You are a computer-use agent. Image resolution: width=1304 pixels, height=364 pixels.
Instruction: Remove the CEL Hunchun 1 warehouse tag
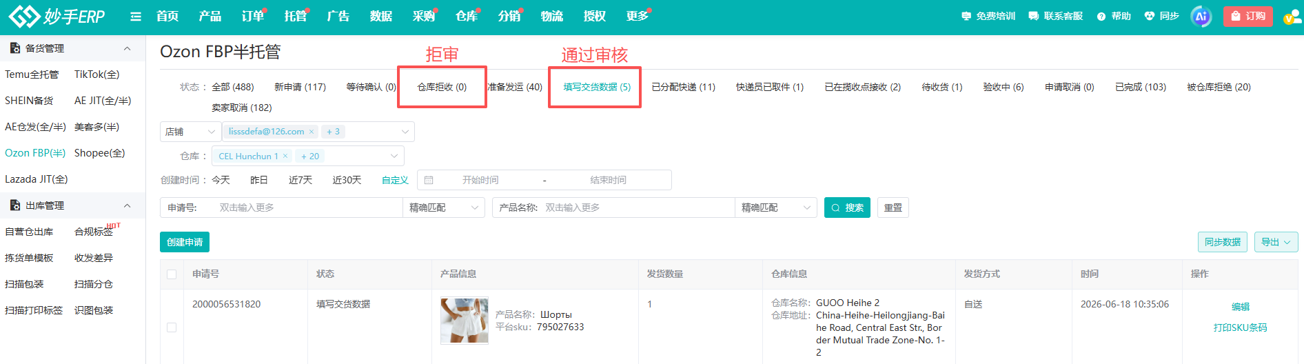point(285,156)
